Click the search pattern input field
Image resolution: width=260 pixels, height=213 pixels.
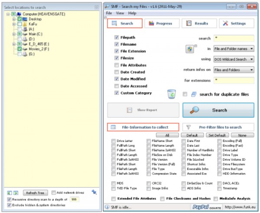234,38
